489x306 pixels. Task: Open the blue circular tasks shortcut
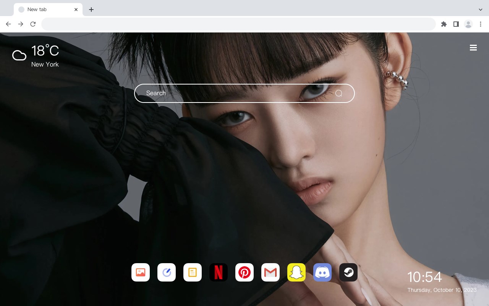(167, 272)
